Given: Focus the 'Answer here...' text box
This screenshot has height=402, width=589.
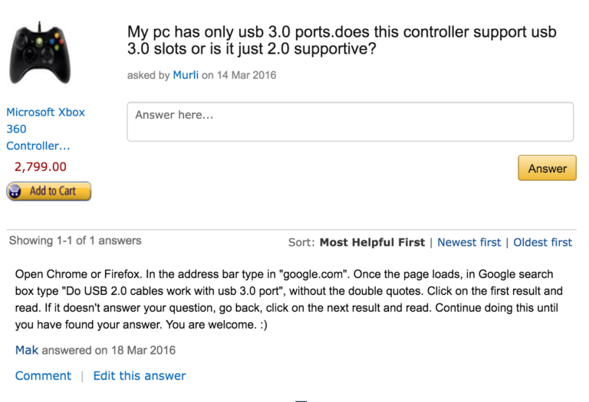Looking at the screenshot, I should (x=350, y=122).
